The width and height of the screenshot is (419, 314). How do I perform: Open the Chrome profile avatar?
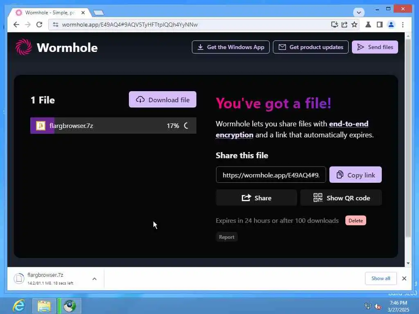[391, 25]
